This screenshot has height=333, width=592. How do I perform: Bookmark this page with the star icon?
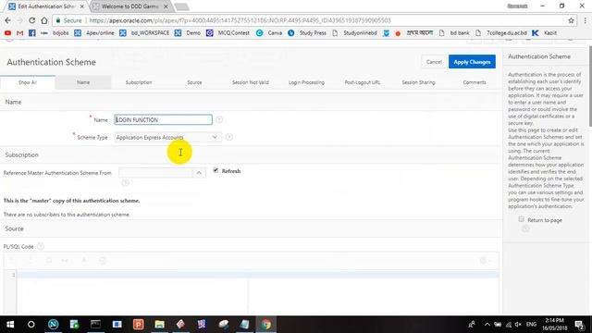coord(571,20)
